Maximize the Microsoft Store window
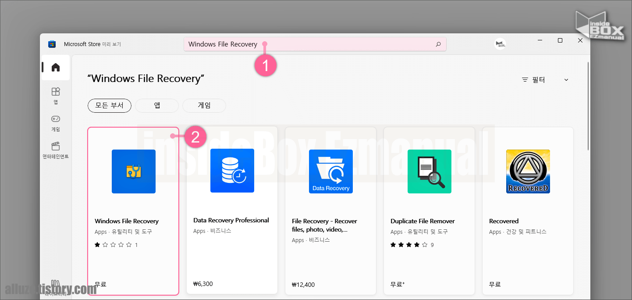 point(560,40)
